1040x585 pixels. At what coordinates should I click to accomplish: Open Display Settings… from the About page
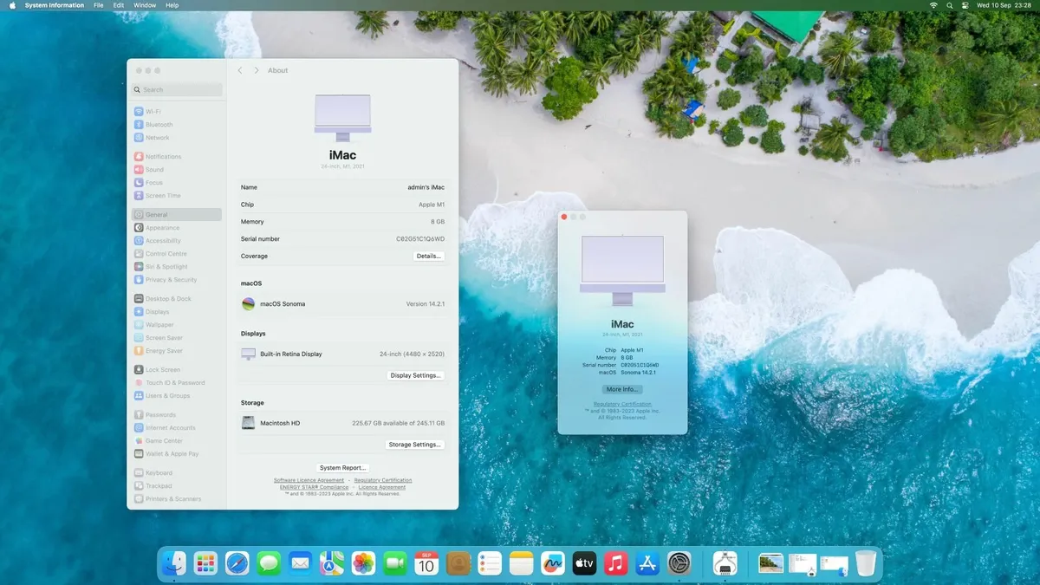pyautogui.click(x=416, y=375)
